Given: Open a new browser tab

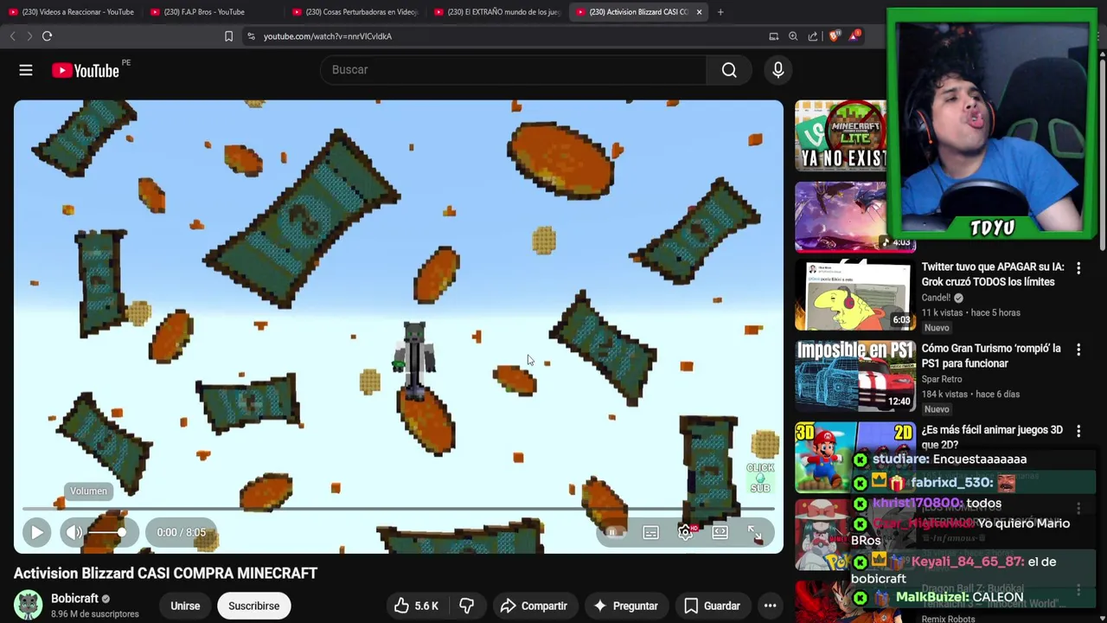Looking at the screenshot, I should tap(720, 12).
